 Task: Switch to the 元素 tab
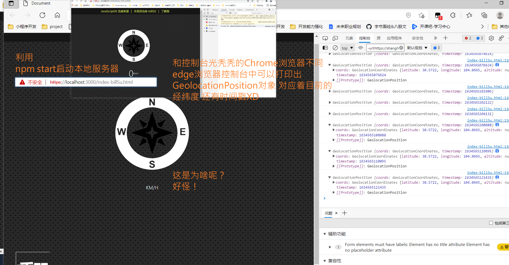click(x=349, y=38)
